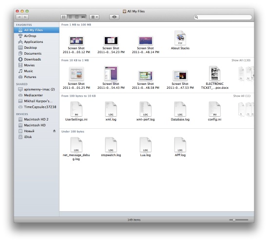Select Macintosh HD 2 under Devices

(x=37, y=119)
